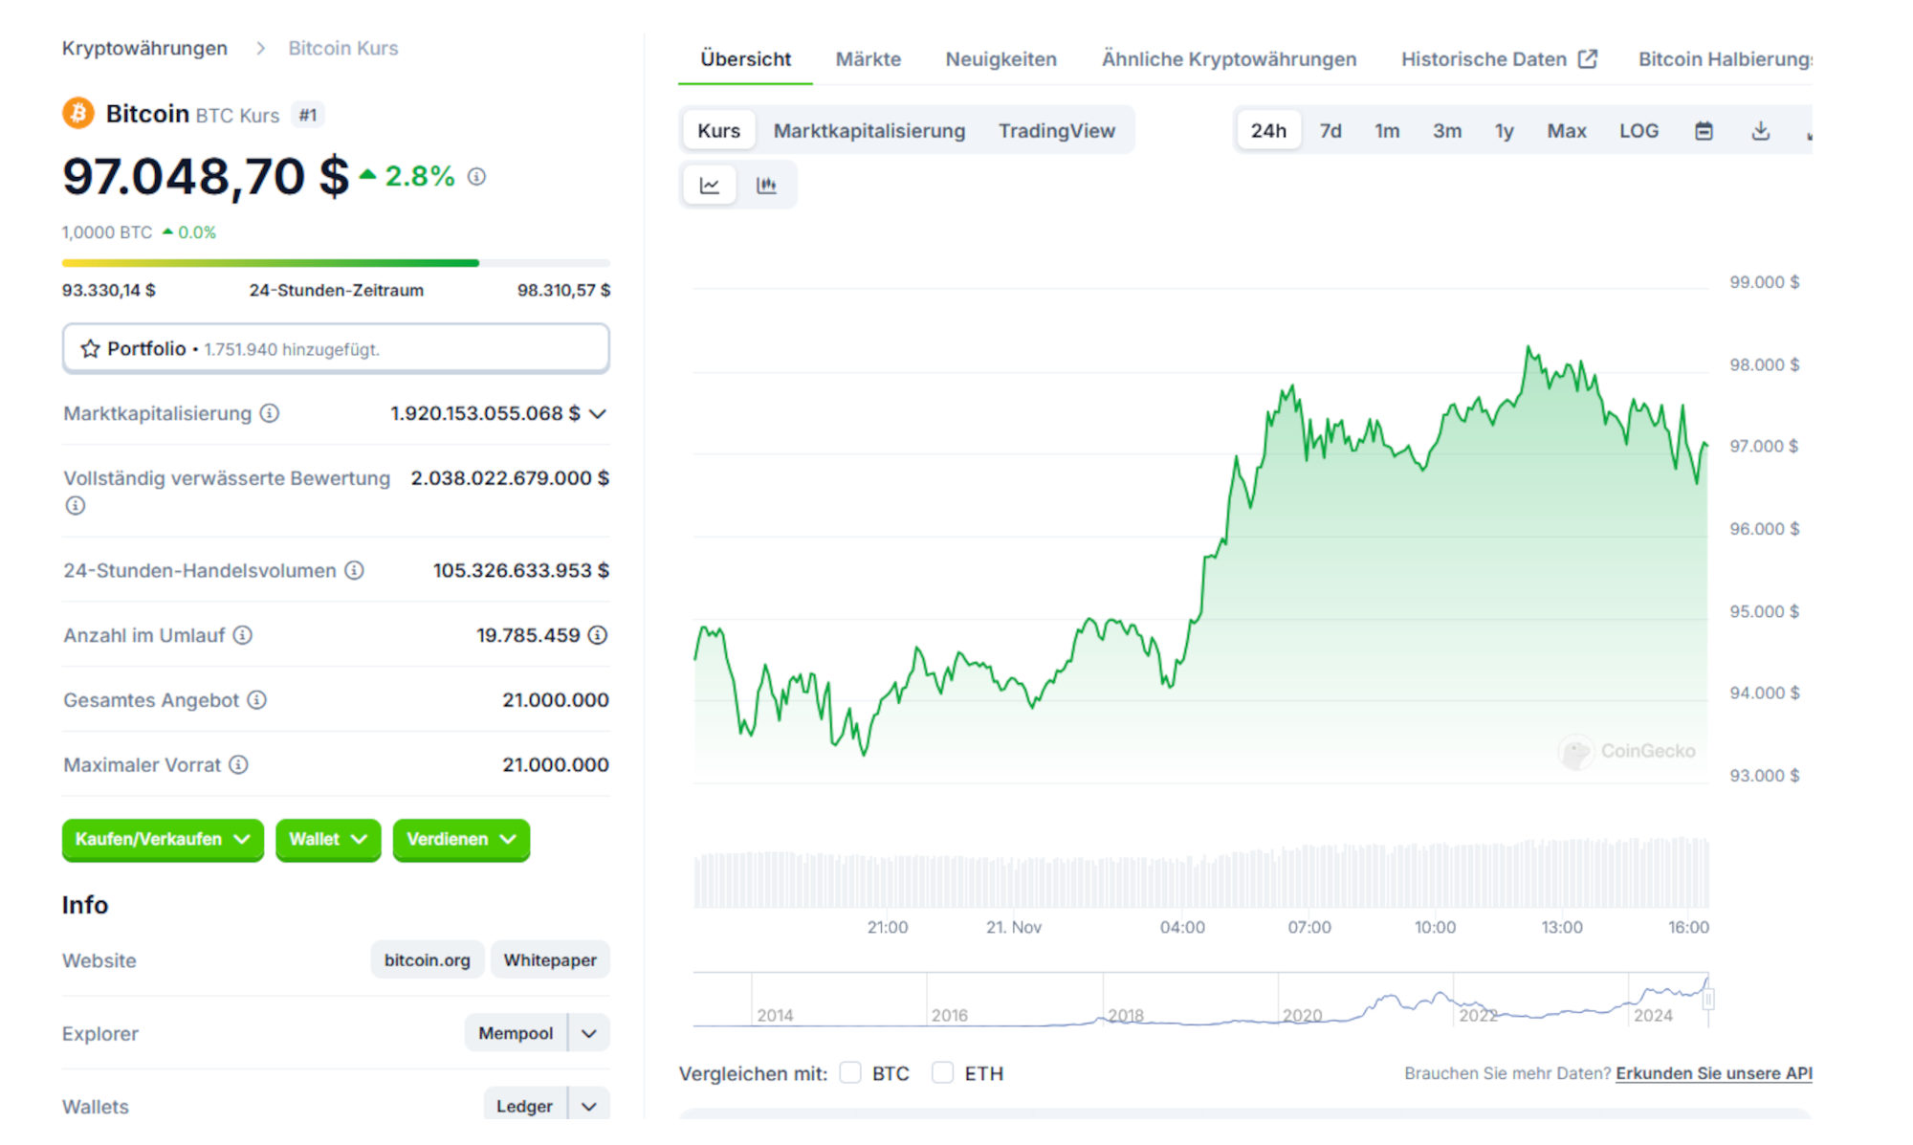
Task: Toggle LOG scale on the chart
Action: pos(1638,131)
